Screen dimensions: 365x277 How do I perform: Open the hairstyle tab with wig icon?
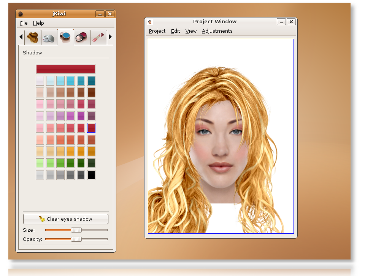point(33,37)
